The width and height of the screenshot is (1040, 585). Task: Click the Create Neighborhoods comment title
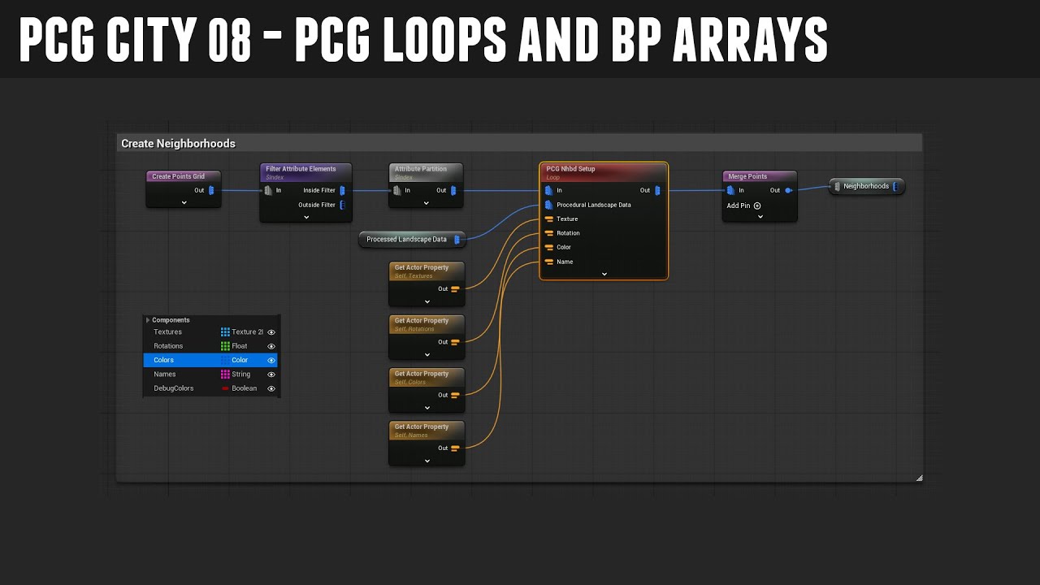pyautogui.click(x=178, y=143)
